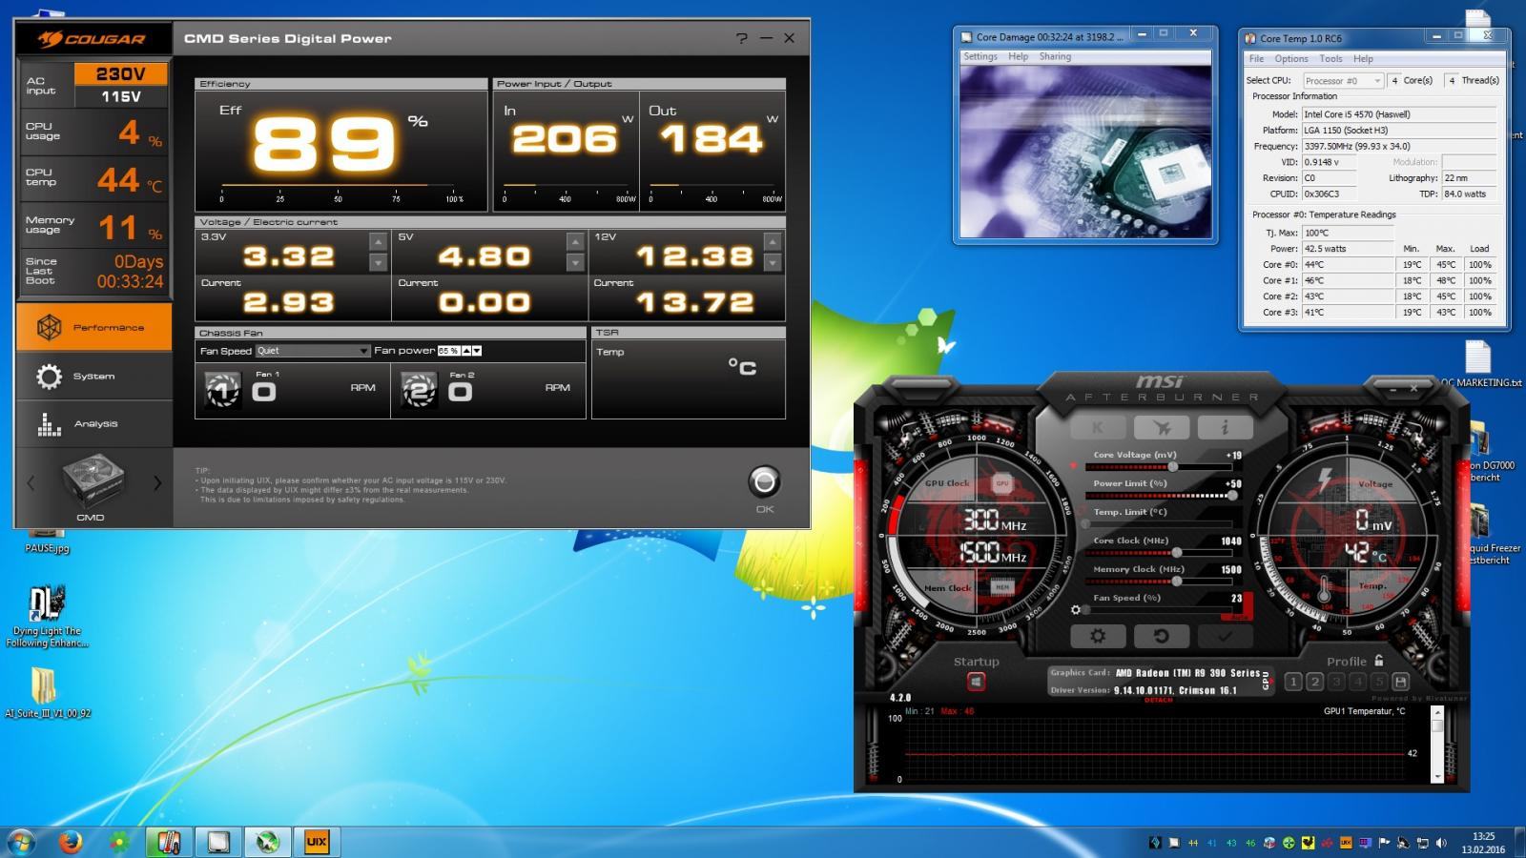Open Tools menu in Core Temp
This screenshot has height=858, width=1526.
[x=1330, y=59]
